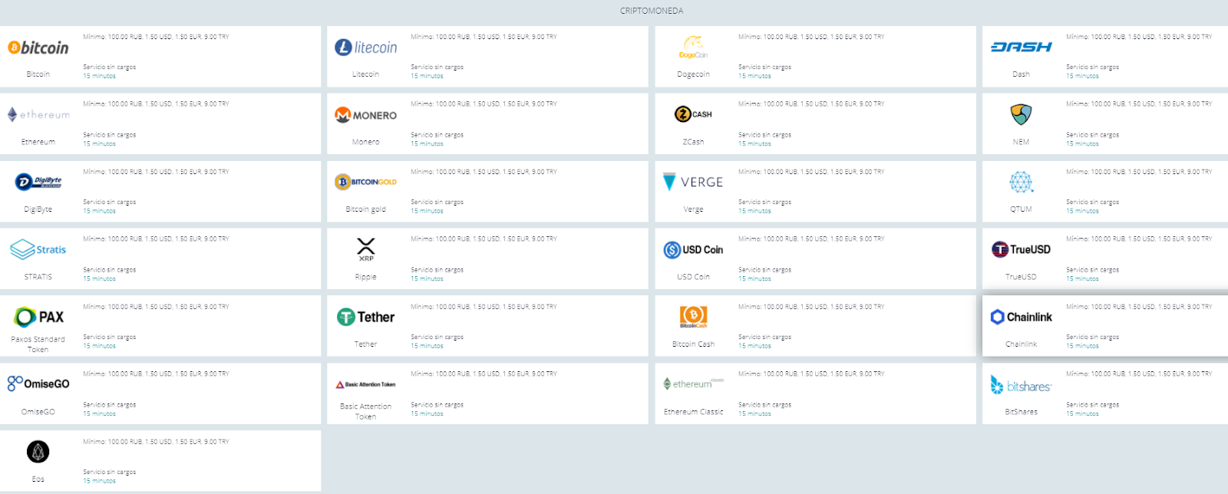Choose the Dogecoin logo icon
This screenshot has height=494, width=1228.
click(x=693, y=46)
